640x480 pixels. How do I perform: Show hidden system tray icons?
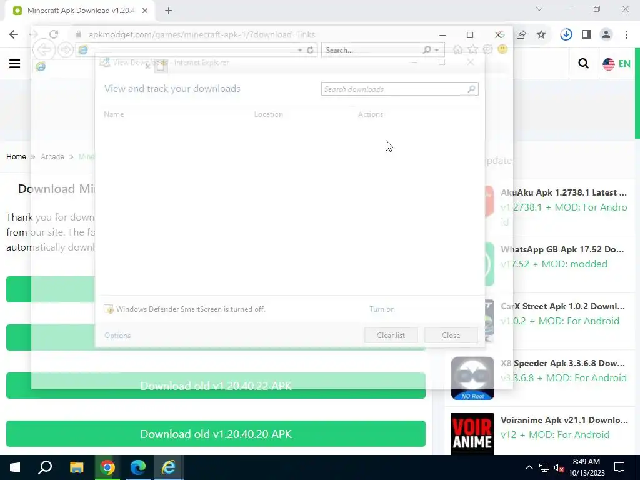pyautogui.click(x=529, y=467)
